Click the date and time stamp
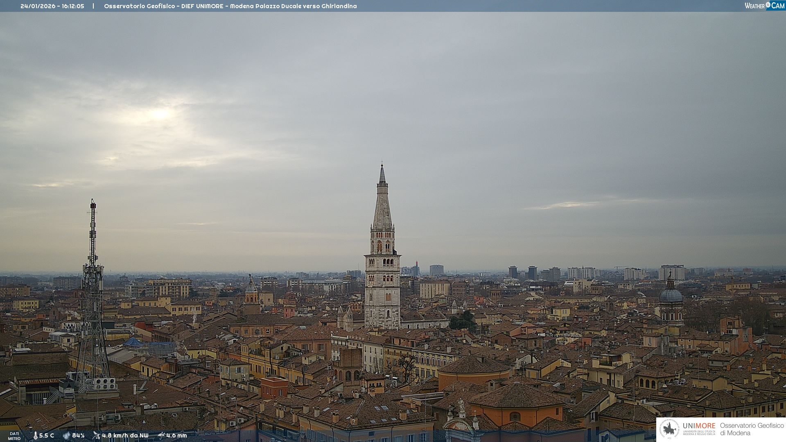The height and width of the screenshot is (442, 786). click(x=52, y=6)
